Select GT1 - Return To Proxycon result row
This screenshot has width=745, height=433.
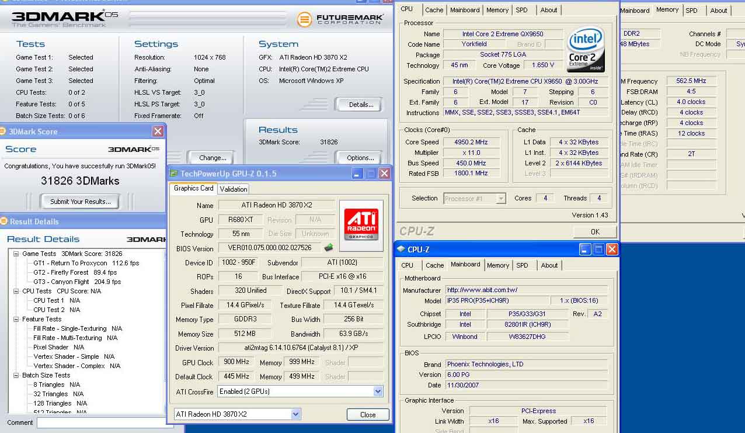(x=86, y=263)
